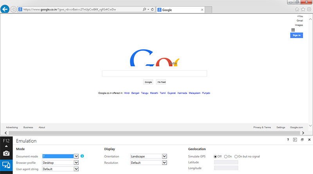313x174 pixels.
Task: Click the console toggle icon in Emulation header
Action: 295,140
